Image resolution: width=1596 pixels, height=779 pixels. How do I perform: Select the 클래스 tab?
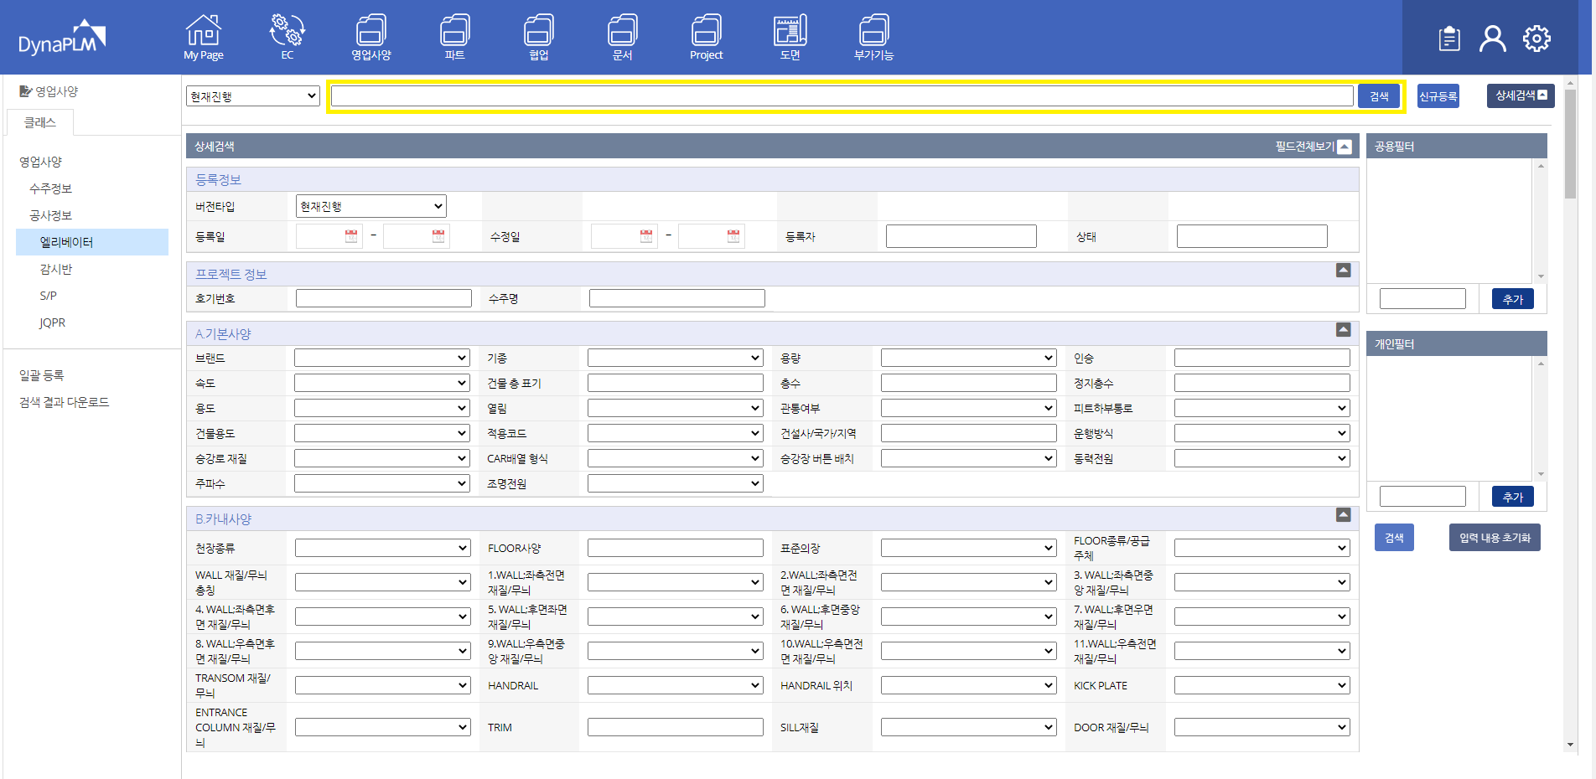tap(40, 122)
